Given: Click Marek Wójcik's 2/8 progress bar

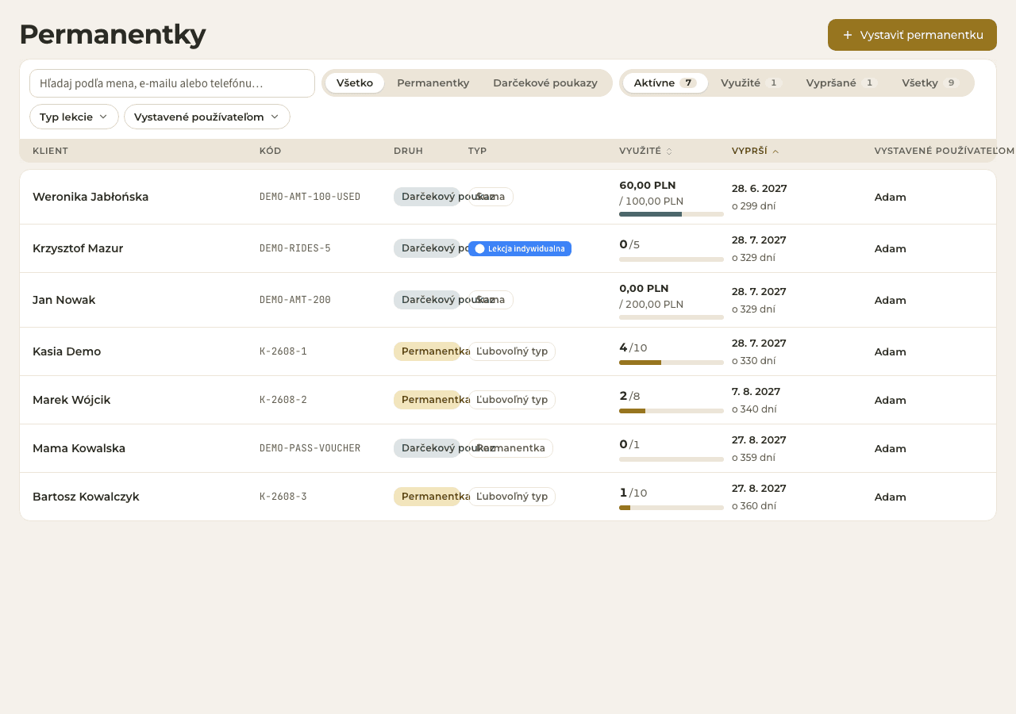Looking at the screenshot, I should 672,411.
